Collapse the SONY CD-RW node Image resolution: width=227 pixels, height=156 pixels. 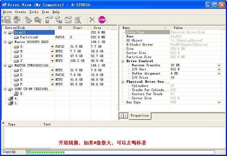click(5, 89)
